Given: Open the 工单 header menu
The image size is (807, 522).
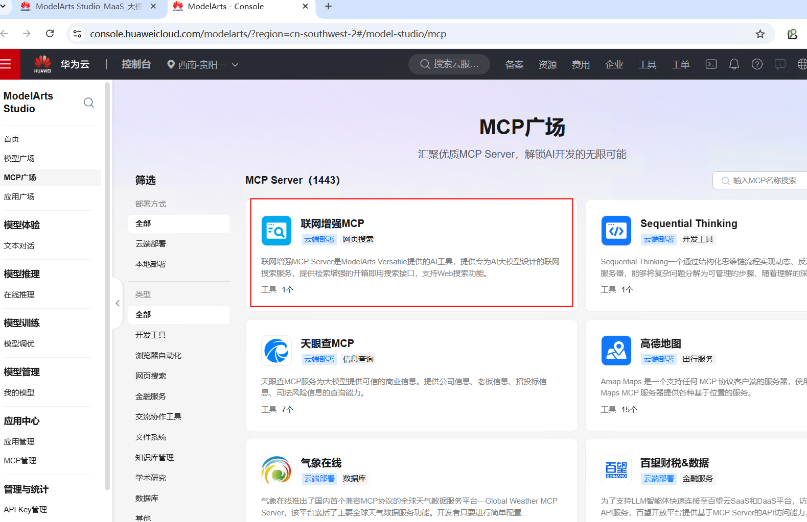Looking at the screenshot, I should click(681, 65).
